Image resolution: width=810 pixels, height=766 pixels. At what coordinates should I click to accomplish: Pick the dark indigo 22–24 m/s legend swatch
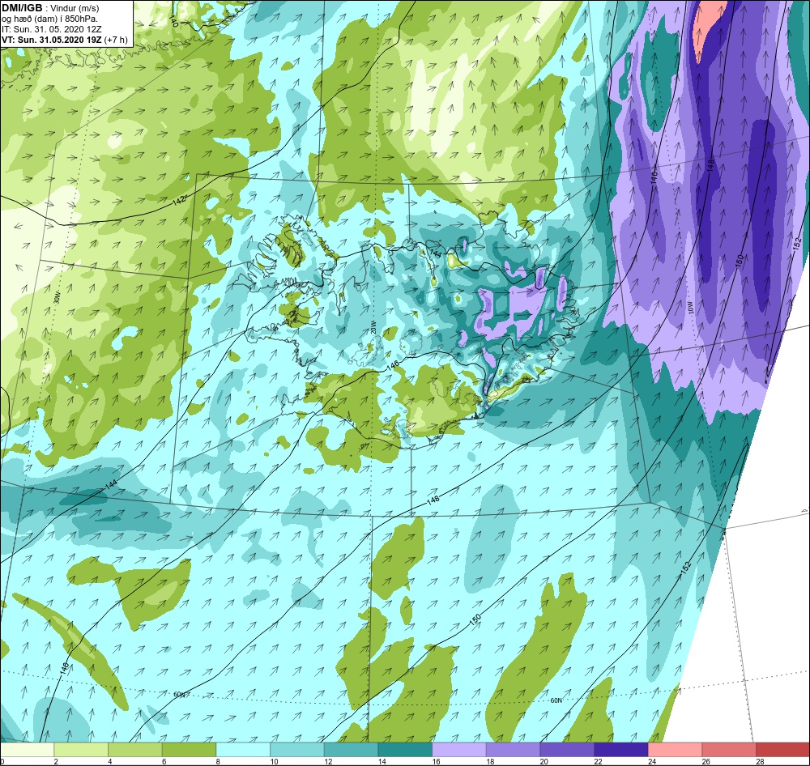pos(620,750)
